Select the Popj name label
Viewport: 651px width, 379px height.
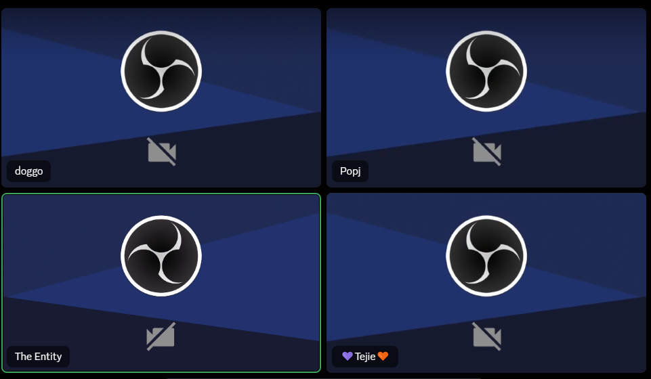tap(350, 171)
